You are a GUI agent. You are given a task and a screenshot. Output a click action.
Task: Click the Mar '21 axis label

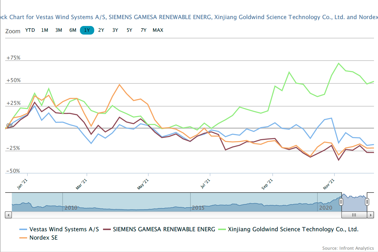(81, 184)
